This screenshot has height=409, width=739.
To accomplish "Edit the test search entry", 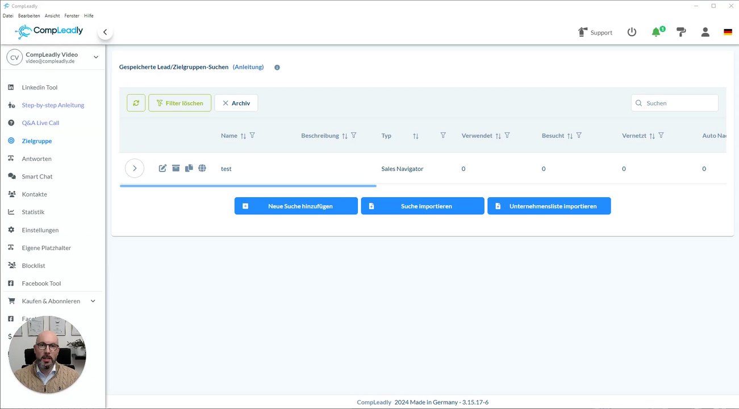I will point(162,168).
